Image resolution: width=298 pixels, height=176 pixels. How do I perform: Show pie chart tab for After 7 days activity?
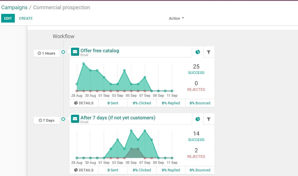198,119
